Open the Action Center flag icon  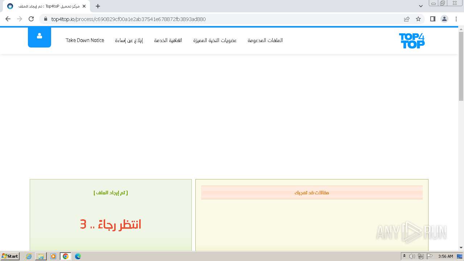pyautogui.click(x=430, y=256)
